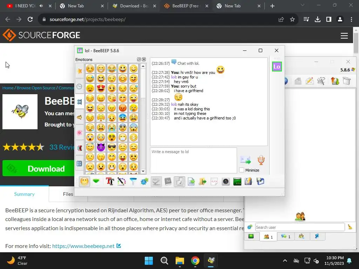Screen dimensions: 359x269
Task: Open the green board tab in main window
Action: click(251, 236)
